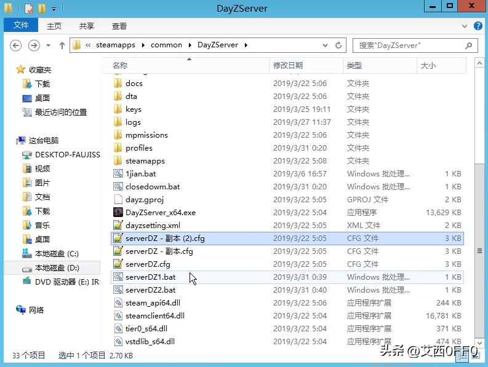
Task: Open the 查看 ribbon tab
Action: click(x=119, y=26)
